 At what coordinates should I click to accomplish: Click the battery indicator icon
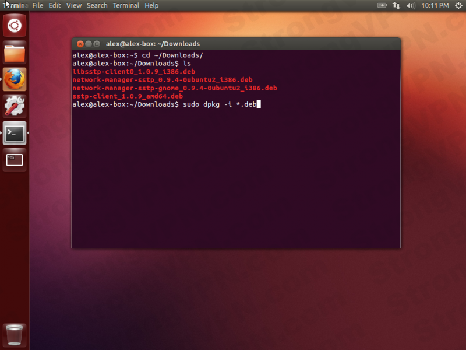(x=382, y=5)
